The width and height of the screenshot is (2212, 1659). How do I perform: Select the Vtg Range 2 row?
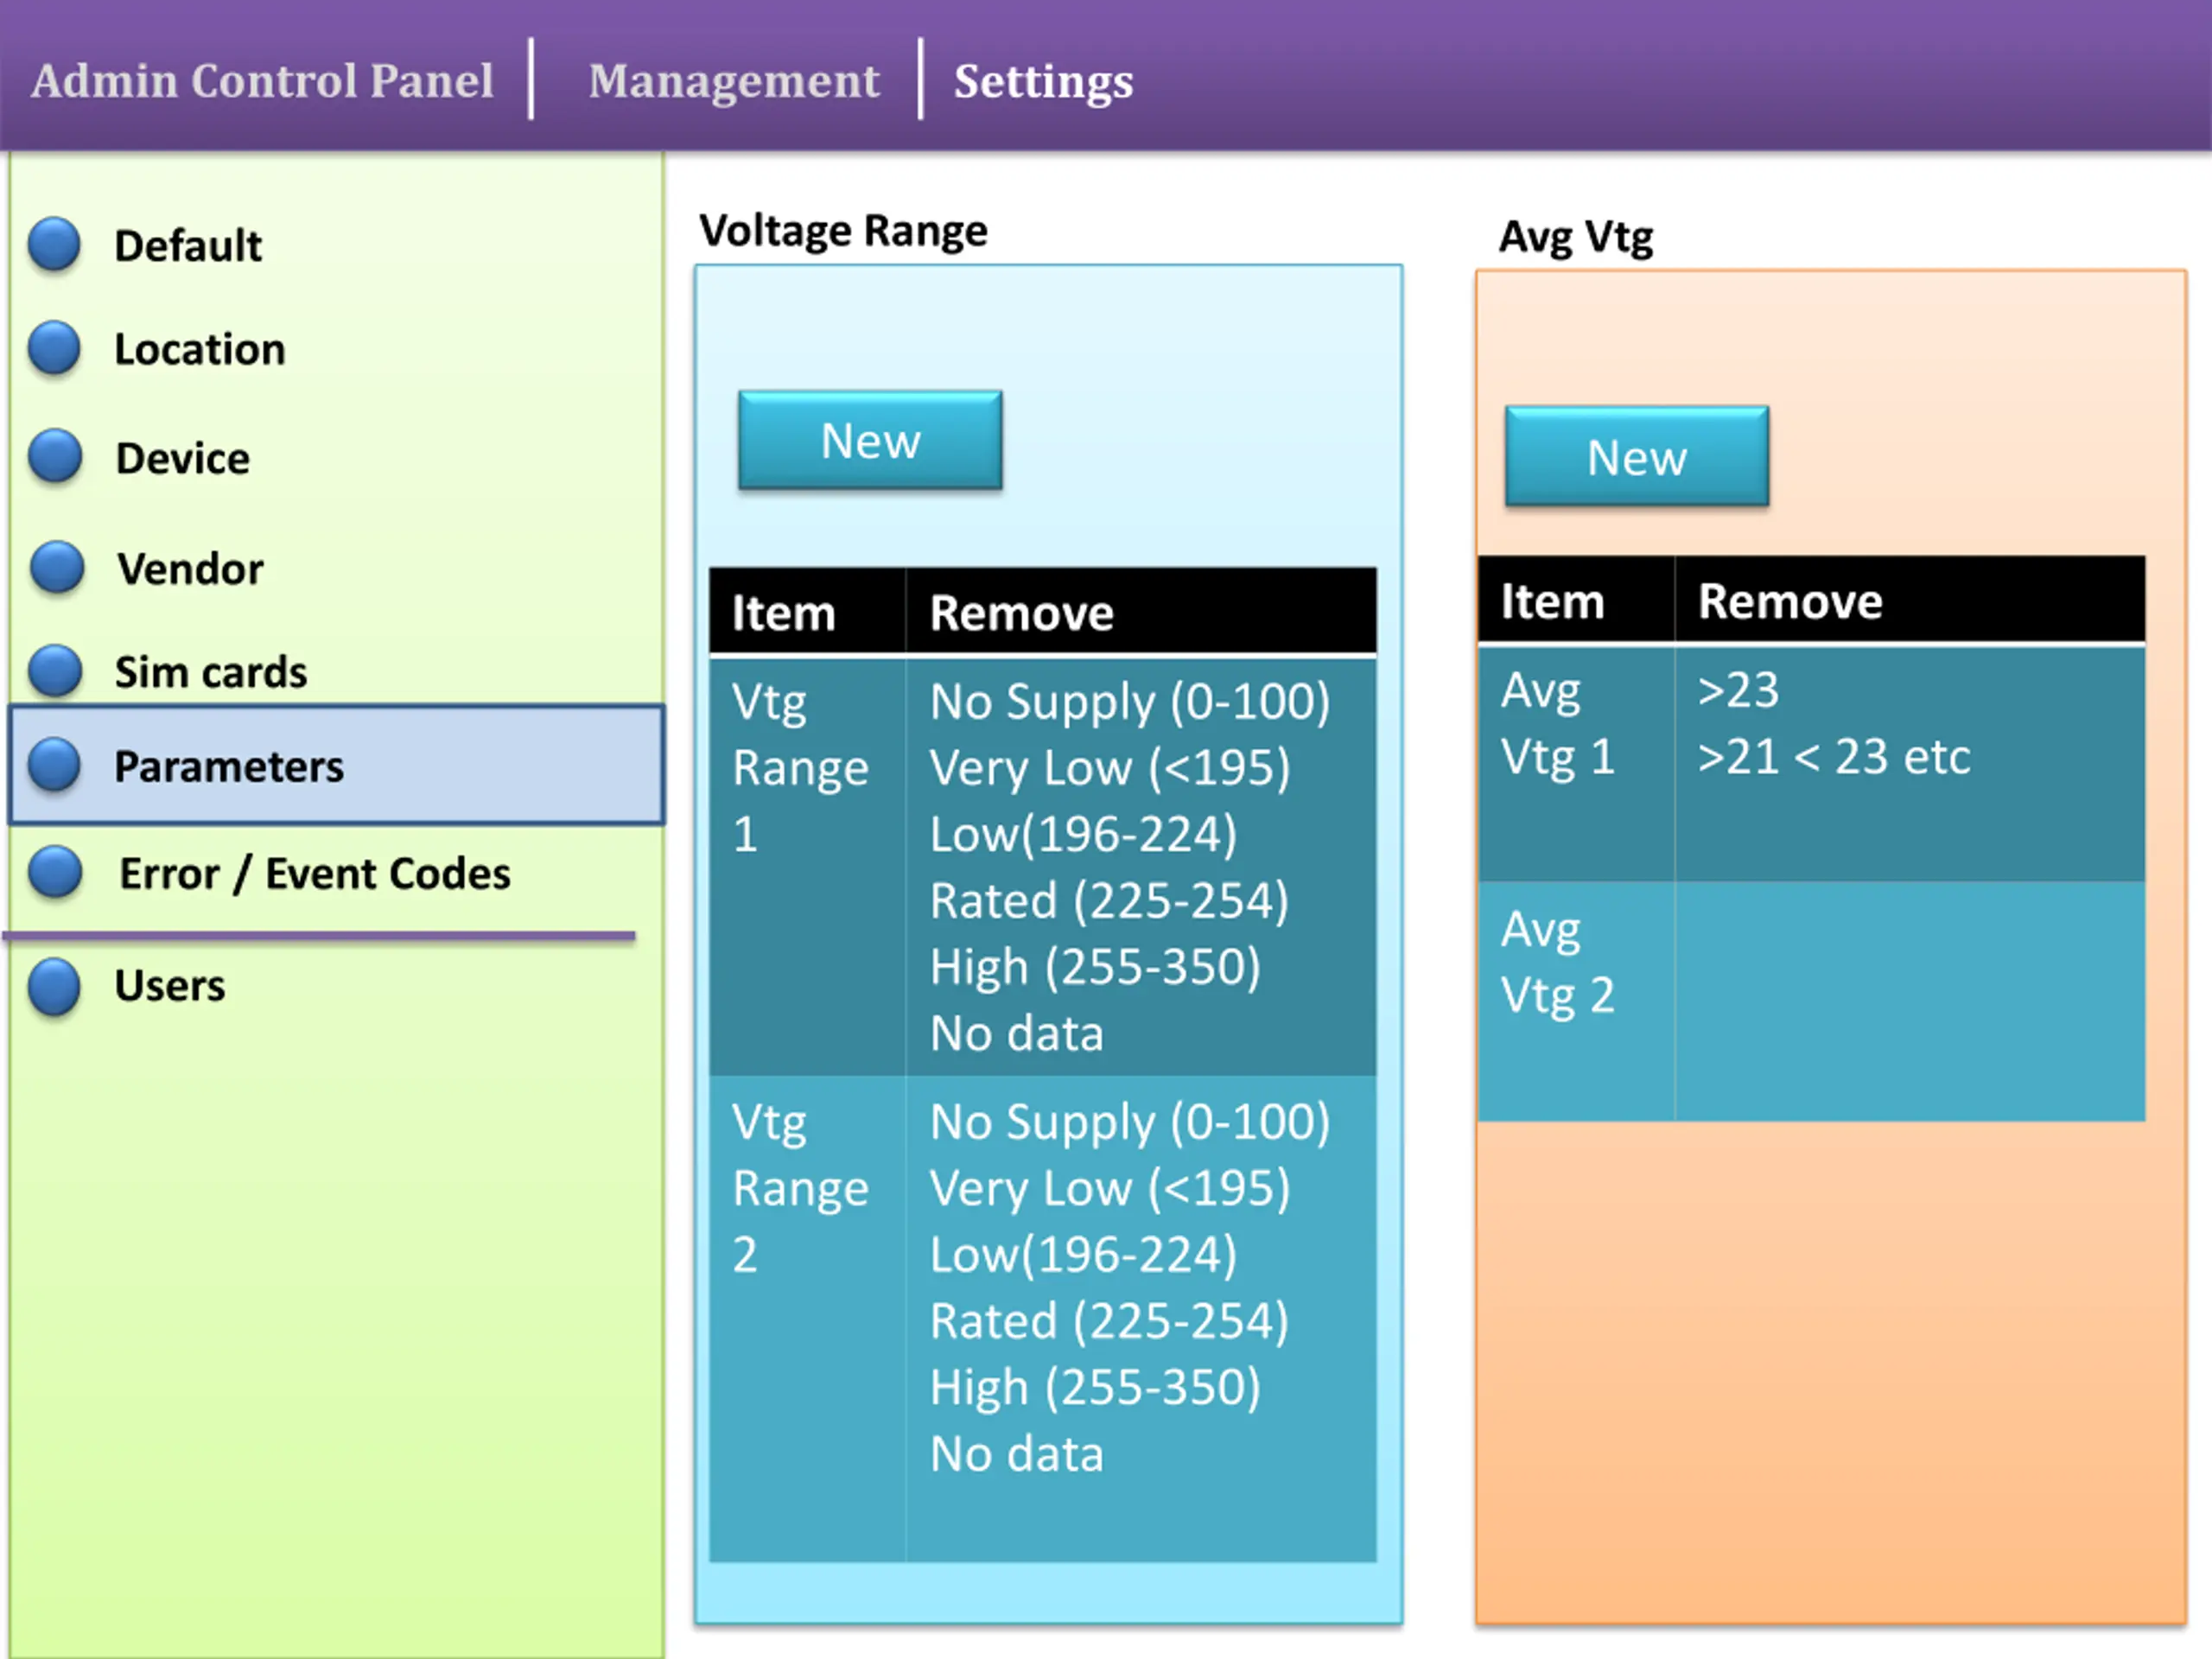pos(800,1188)
